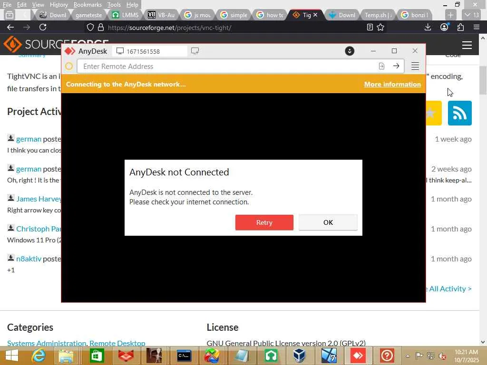Click the page vertical scrollbar thumb
487x365 pixels.
pyautogui.click(x=483, y=80)
